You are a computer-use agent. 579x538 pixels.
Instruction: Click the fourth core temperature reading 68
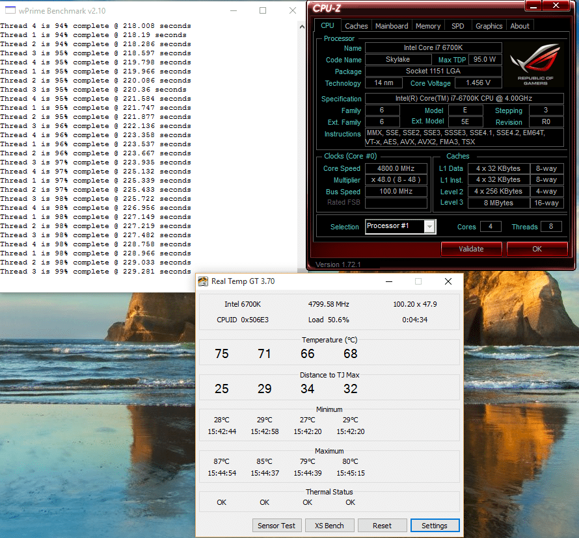point(351,353)
